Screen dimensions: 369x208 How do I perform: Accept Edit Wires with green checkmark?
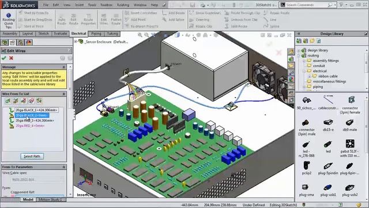4,58
